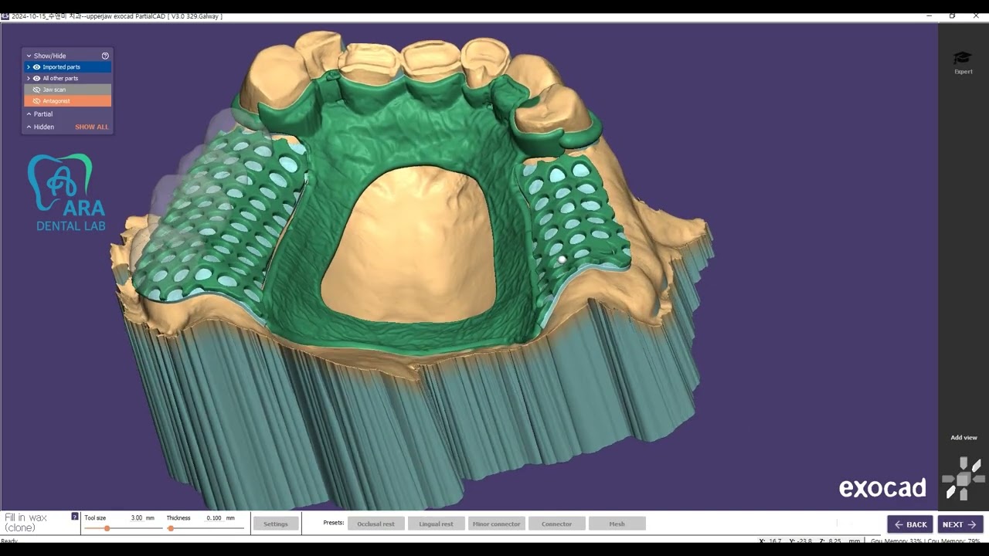Image resolution: width=989 pixels, height=556 pixels.
Task: Click the 'Ready' status bar text
Action: pos(8,541)
